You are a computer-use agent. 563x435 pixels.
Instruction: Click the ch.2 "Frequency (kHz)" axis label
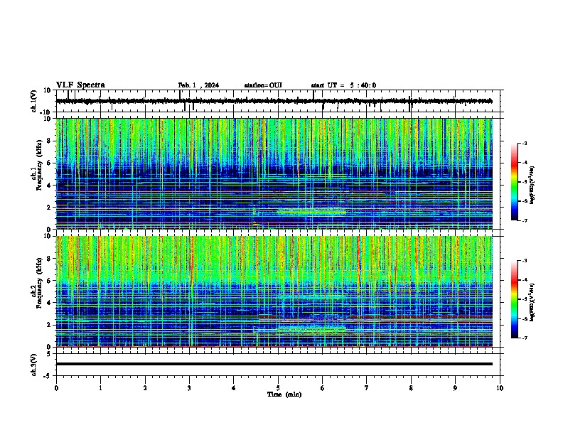tap(39, 284)
